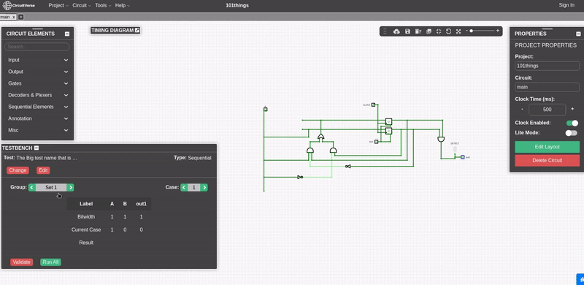584x285 pixels.
Task: Click the download image icon in toolbar
Action: [429, 31]
